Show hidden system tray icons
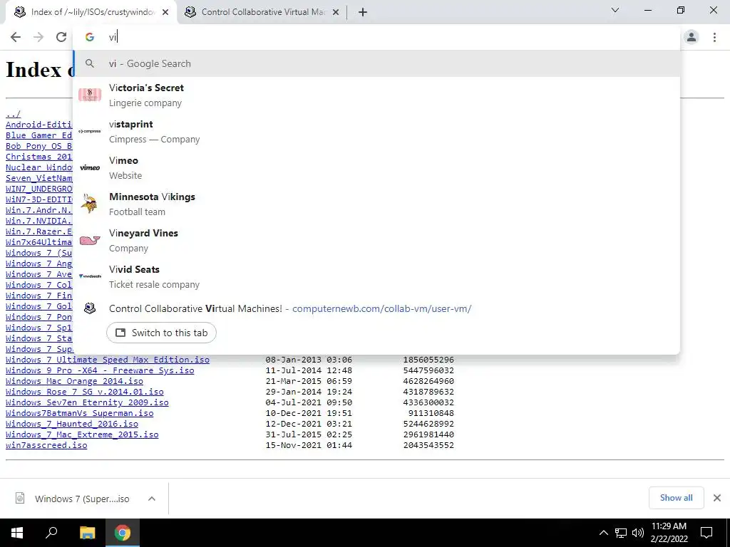 (603, 533)
